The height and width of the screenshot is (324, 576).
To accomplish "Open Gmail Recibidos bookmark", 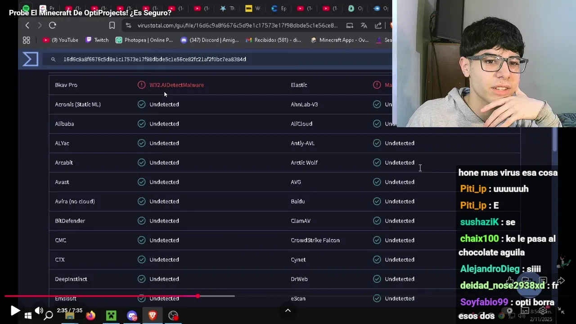I will click(273, 40).
